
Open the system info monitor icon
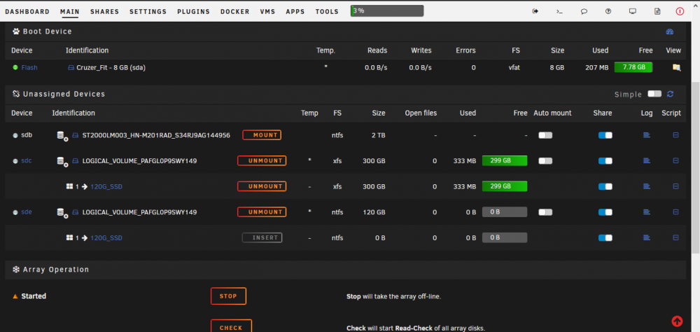(x=632, y=11)
